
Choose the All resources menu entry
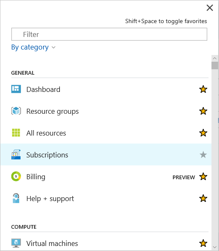[106, 133]
